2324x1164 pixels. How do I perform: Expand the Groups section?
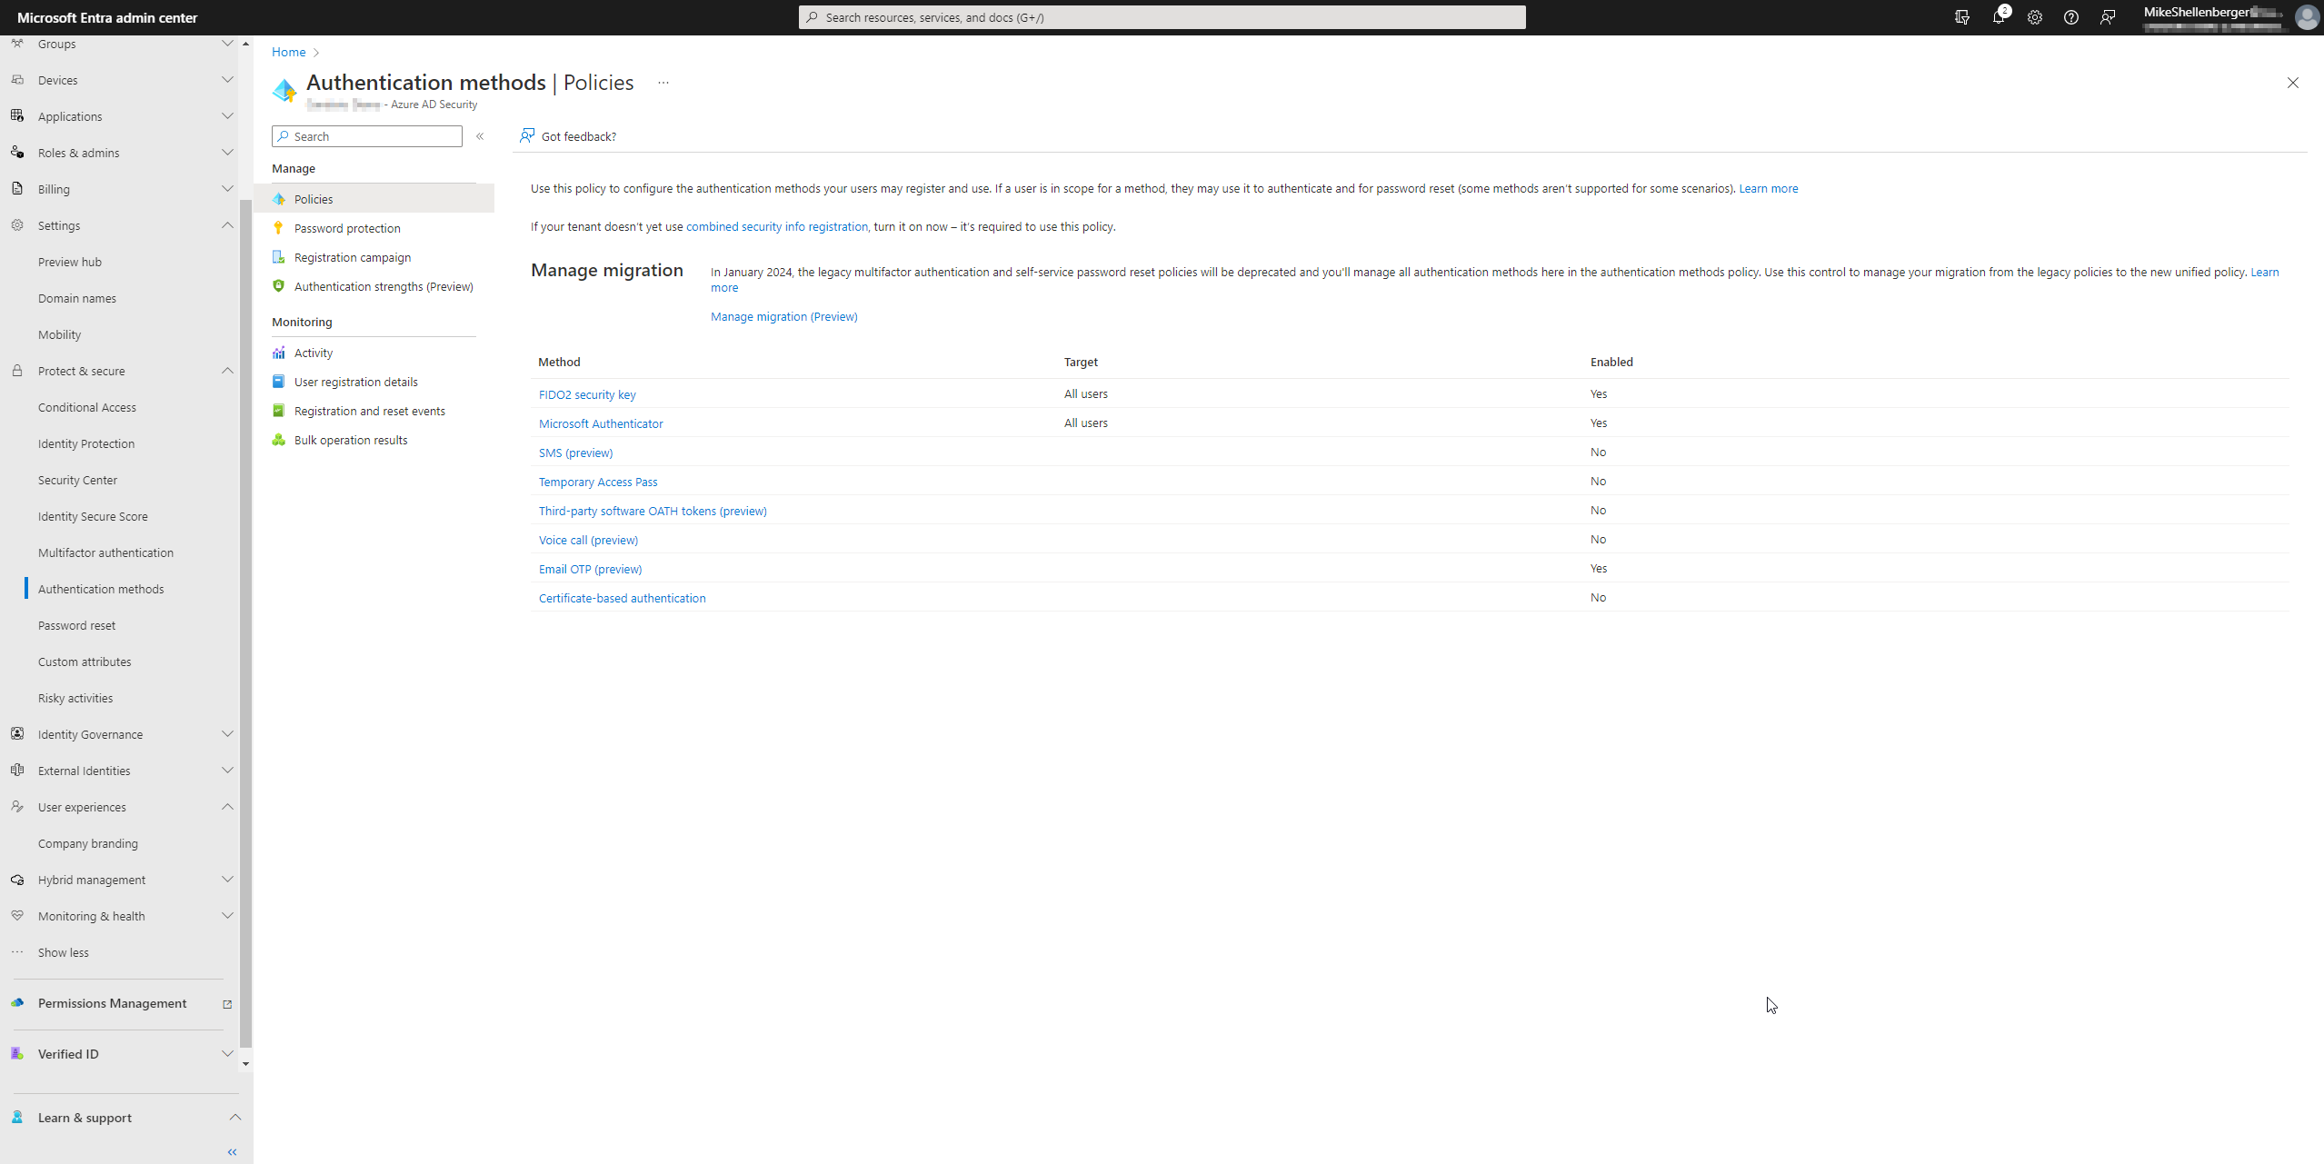click(227, 44)
